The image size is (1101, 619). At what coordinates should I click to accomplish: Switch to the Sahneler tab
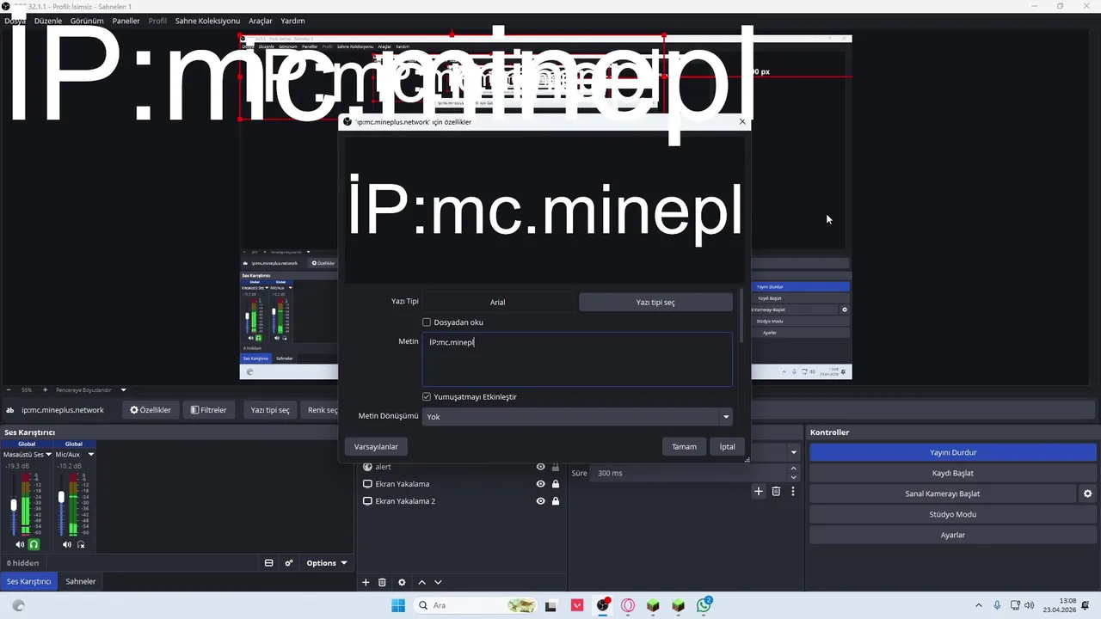(x=81, y=581)
